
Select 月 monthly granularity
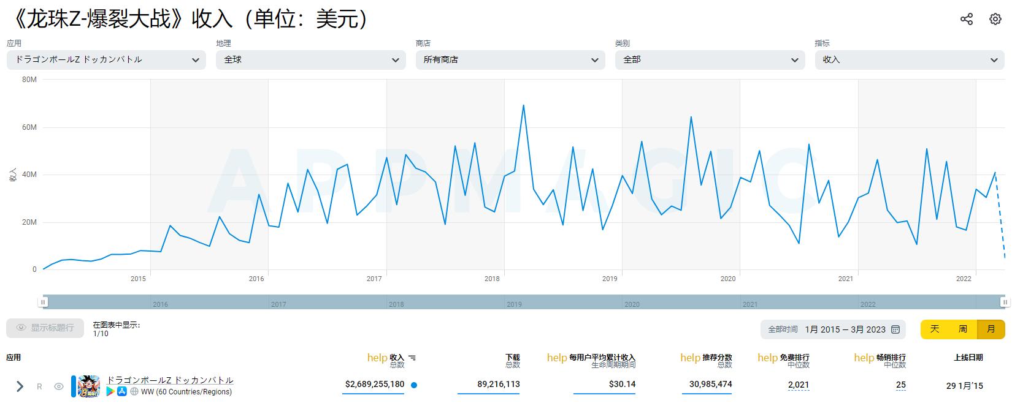point(991,329)
